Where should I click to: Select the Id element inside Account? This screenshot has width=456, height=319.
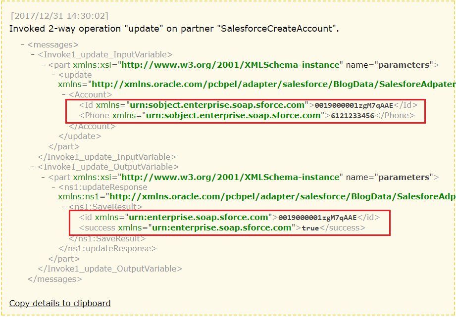(198, 105)
